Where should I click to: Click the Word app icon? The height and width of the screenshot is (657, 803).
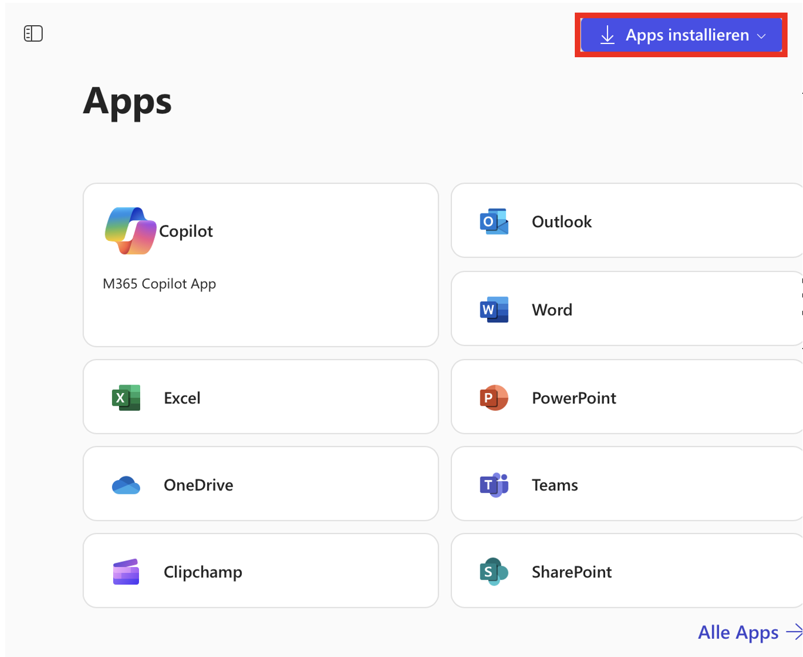coord(494,310)
